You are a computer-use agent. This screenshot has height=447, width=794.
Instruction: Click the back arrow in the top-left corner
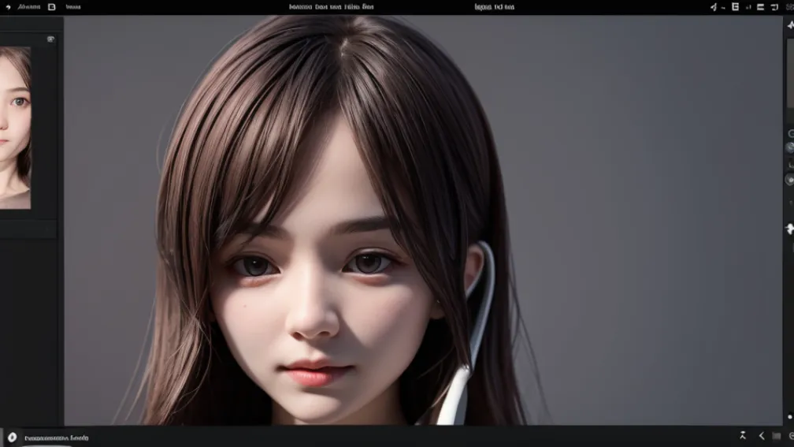click(7, 7)
